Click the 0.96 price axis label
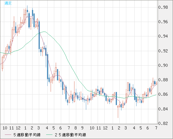 163,22
